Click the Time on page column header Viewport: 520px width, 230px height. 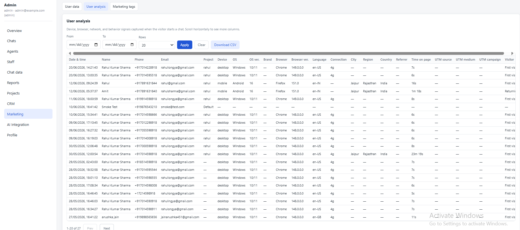point(421,59)
